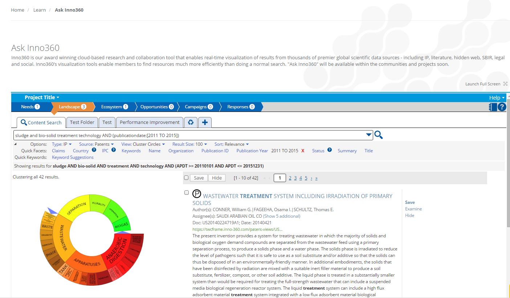Select the green BIOGAS cluster segment
510x298 pixels.
click(x=121, y=225)
